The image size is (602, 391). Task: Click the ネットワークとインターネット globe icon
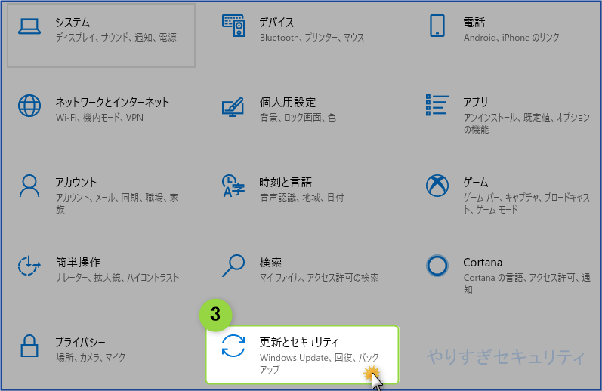point(29,106)
